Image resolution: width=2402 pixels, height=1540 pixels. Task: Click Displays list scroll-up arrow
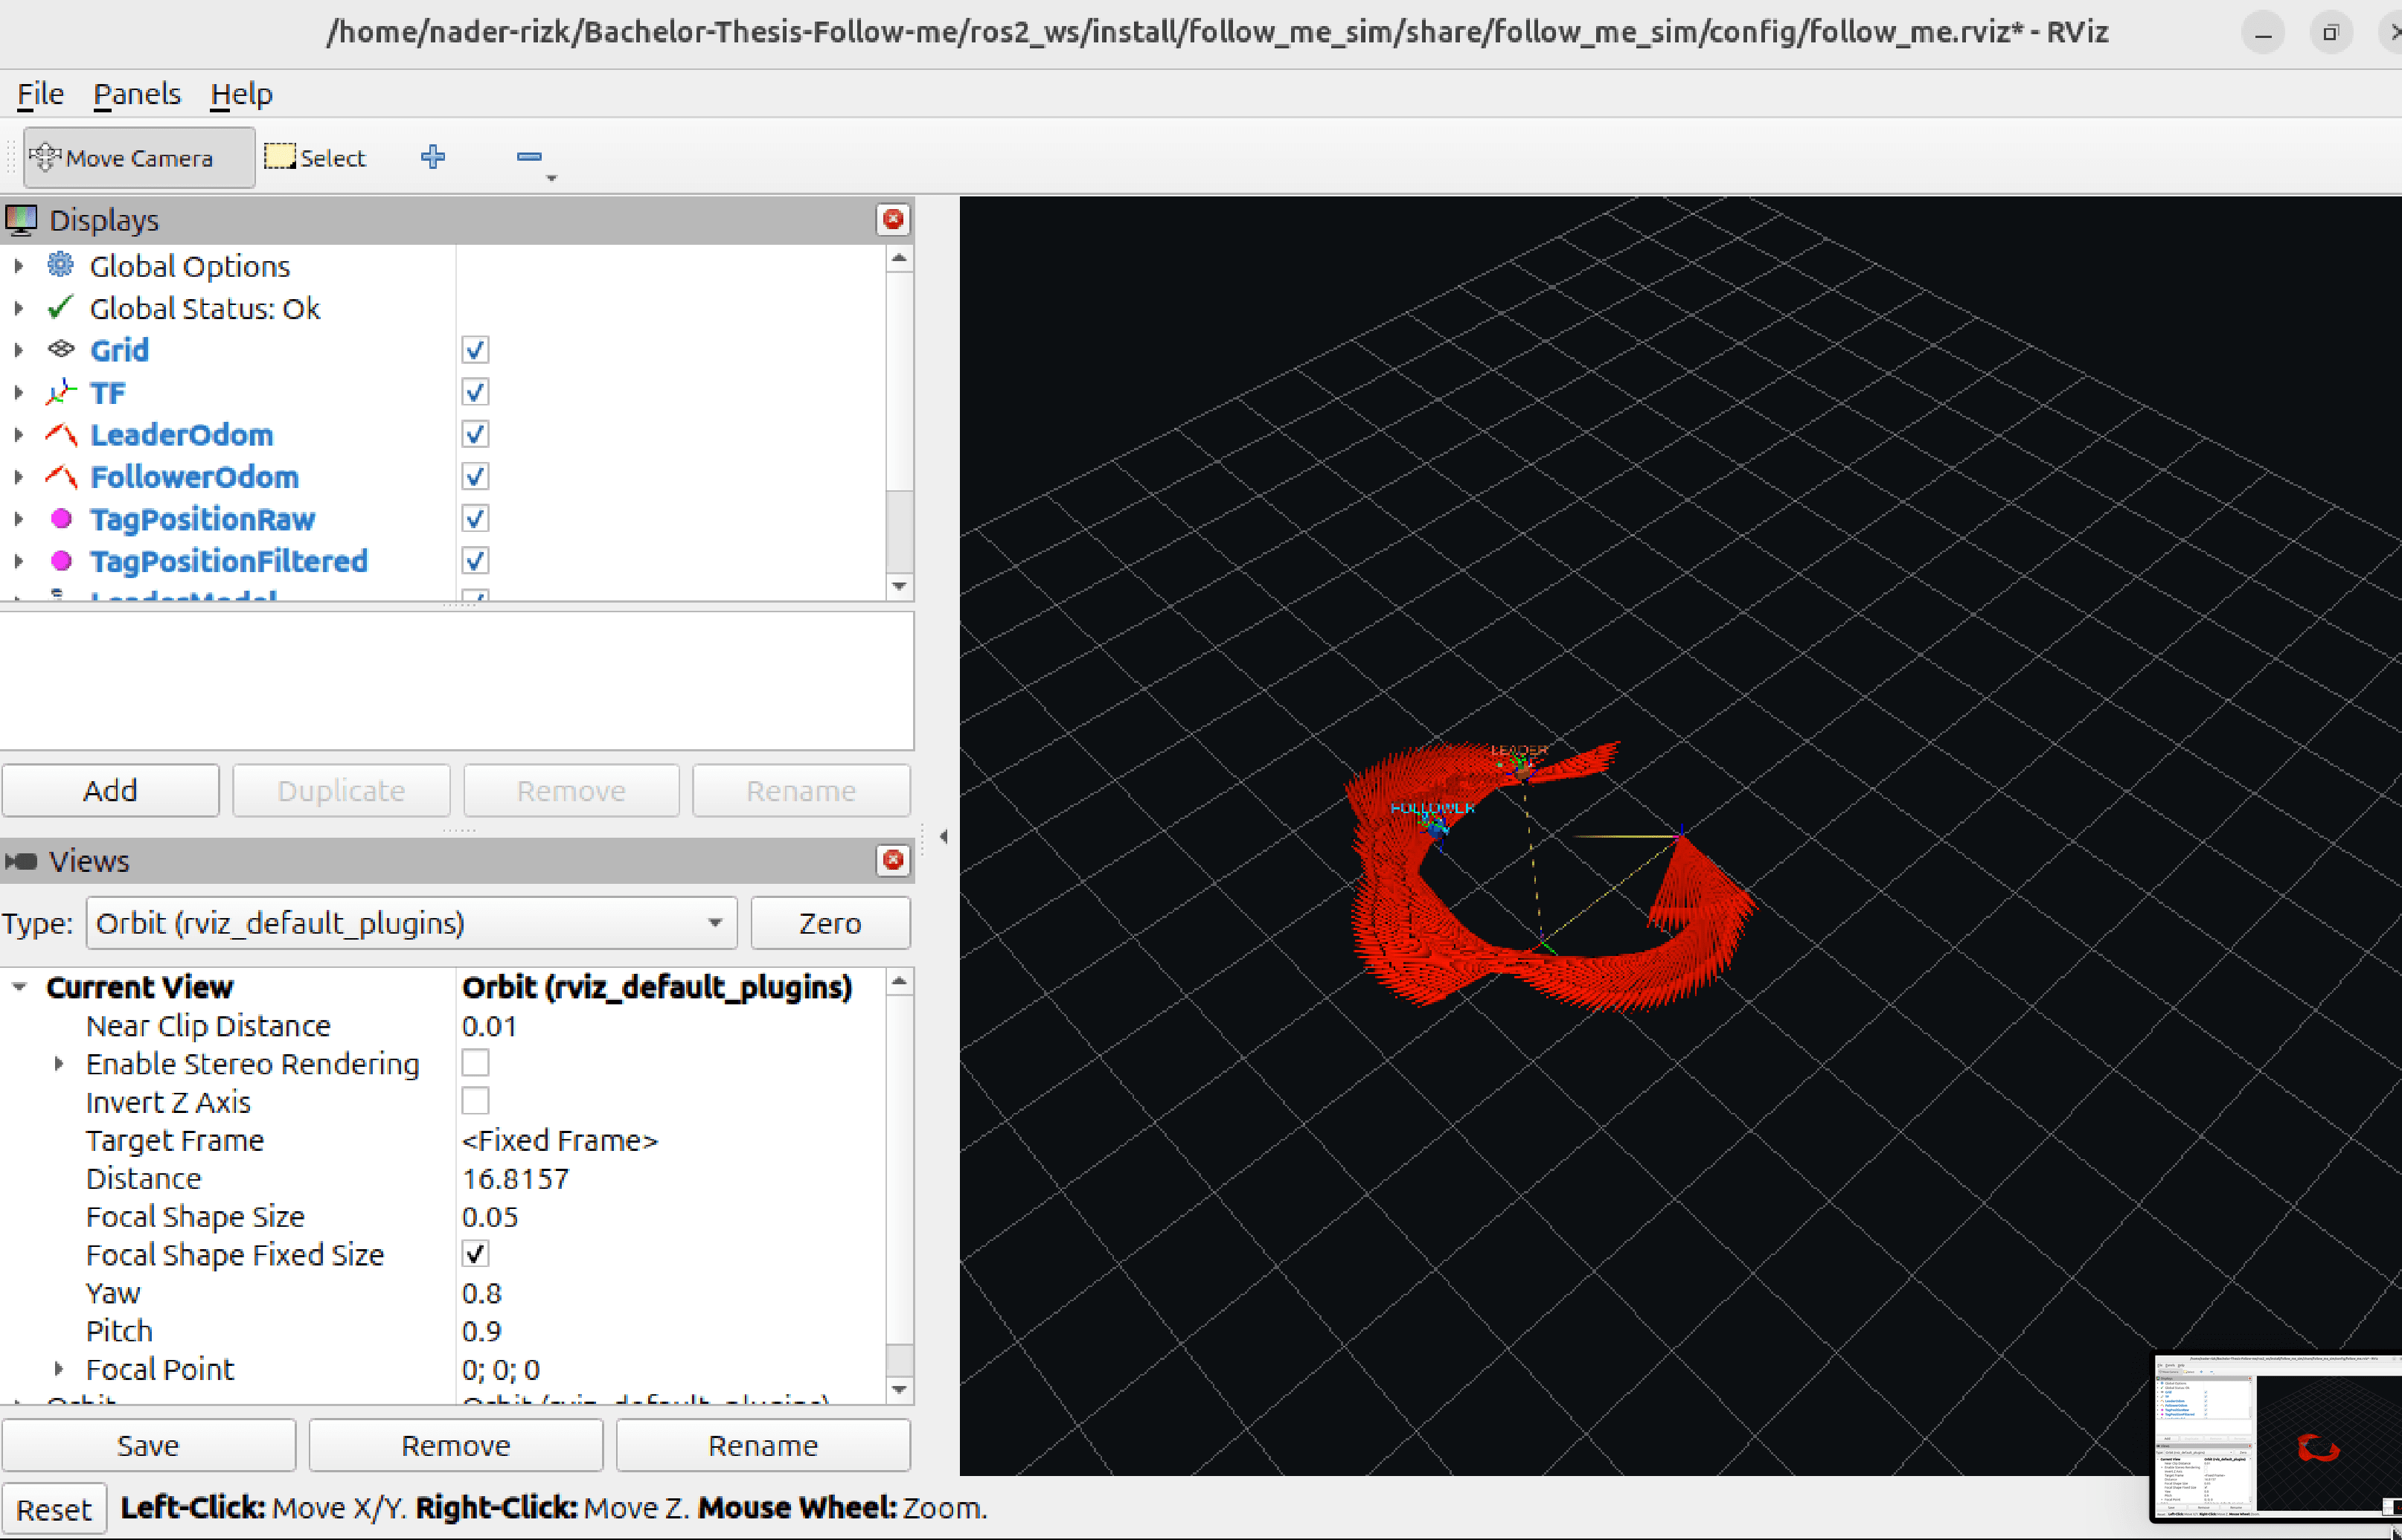(899, 258)
